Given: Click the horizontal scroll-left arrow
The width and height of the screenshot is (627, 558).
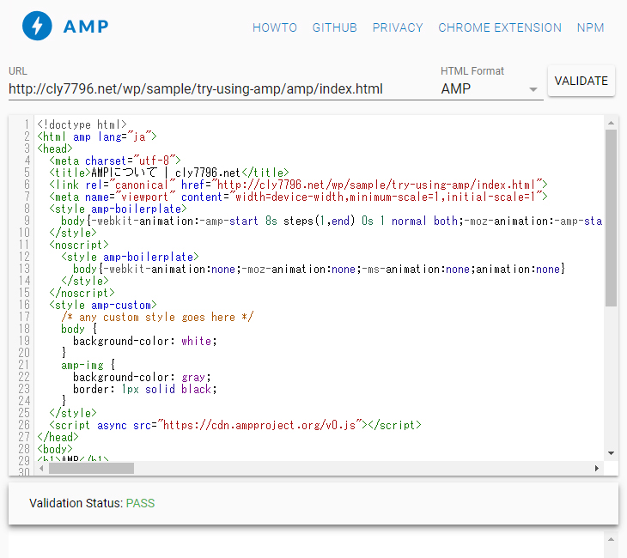Looking at the screenshot, I should pos(43,468).
